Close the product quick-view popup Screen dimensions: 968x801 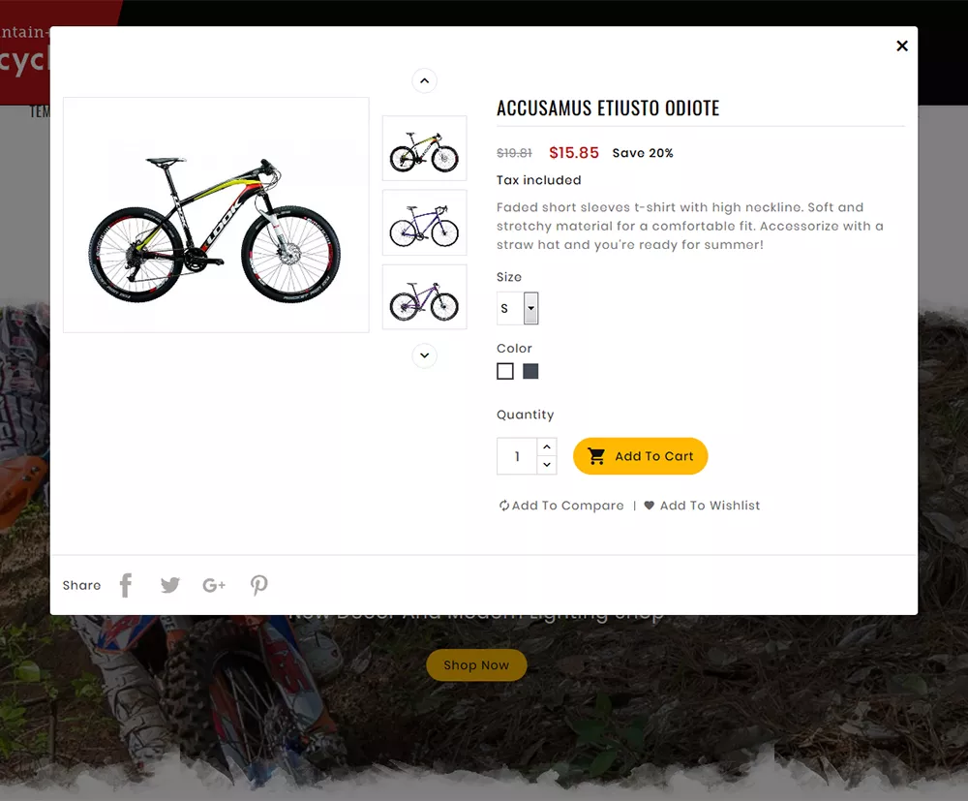click(901, 46)
